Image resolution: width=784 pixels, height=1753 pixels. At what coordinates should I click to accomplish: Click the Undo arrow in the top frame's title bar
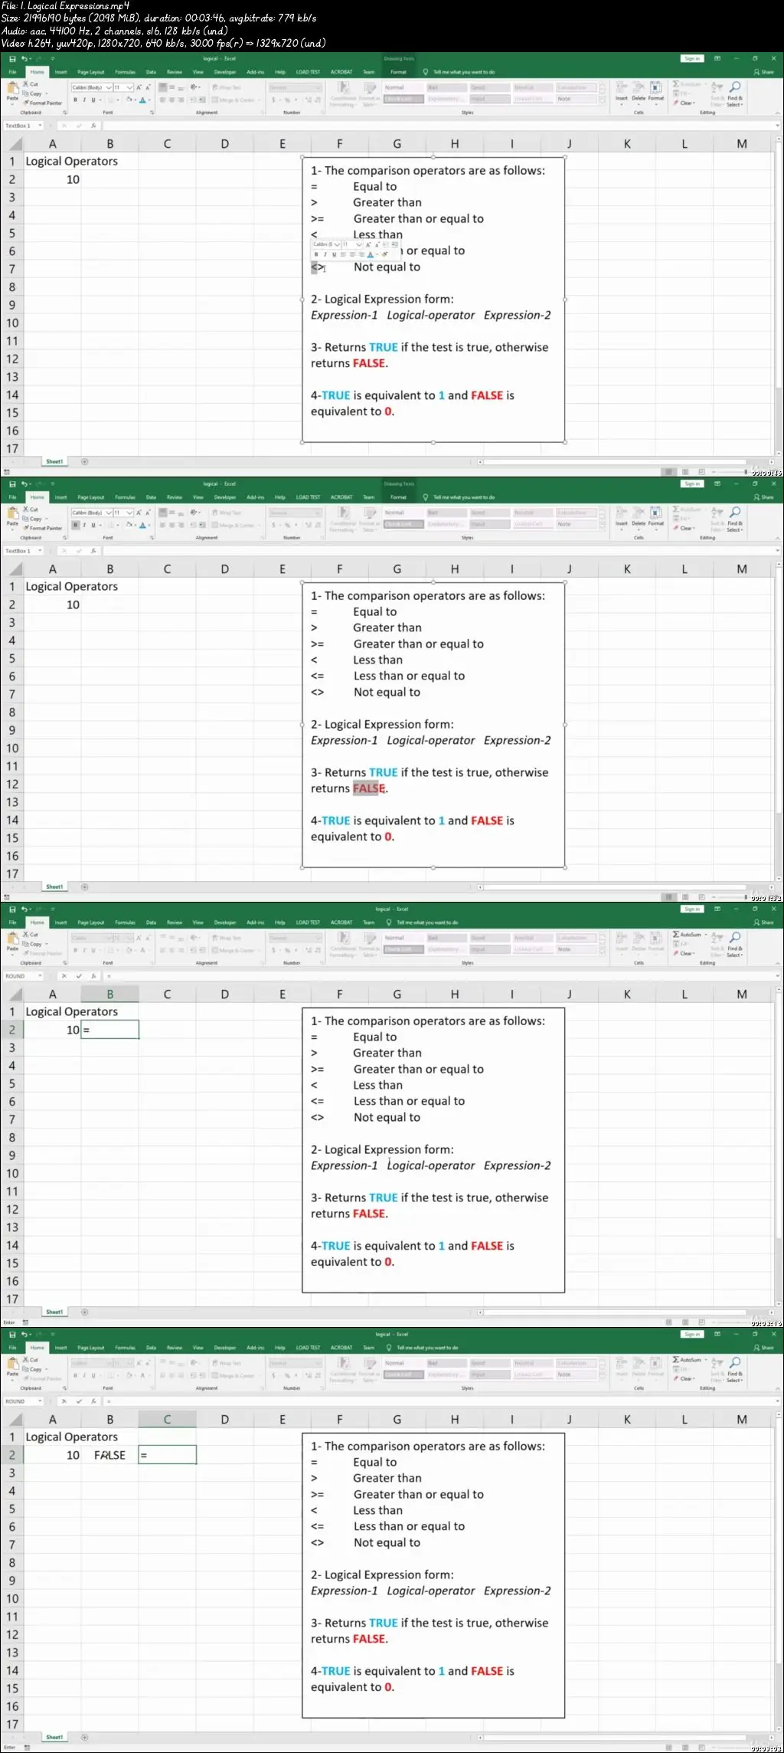pyautogui.click(x=24, y=59)
